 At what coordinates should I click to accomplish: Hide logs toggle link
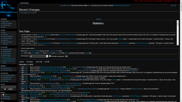click(87, 53)
